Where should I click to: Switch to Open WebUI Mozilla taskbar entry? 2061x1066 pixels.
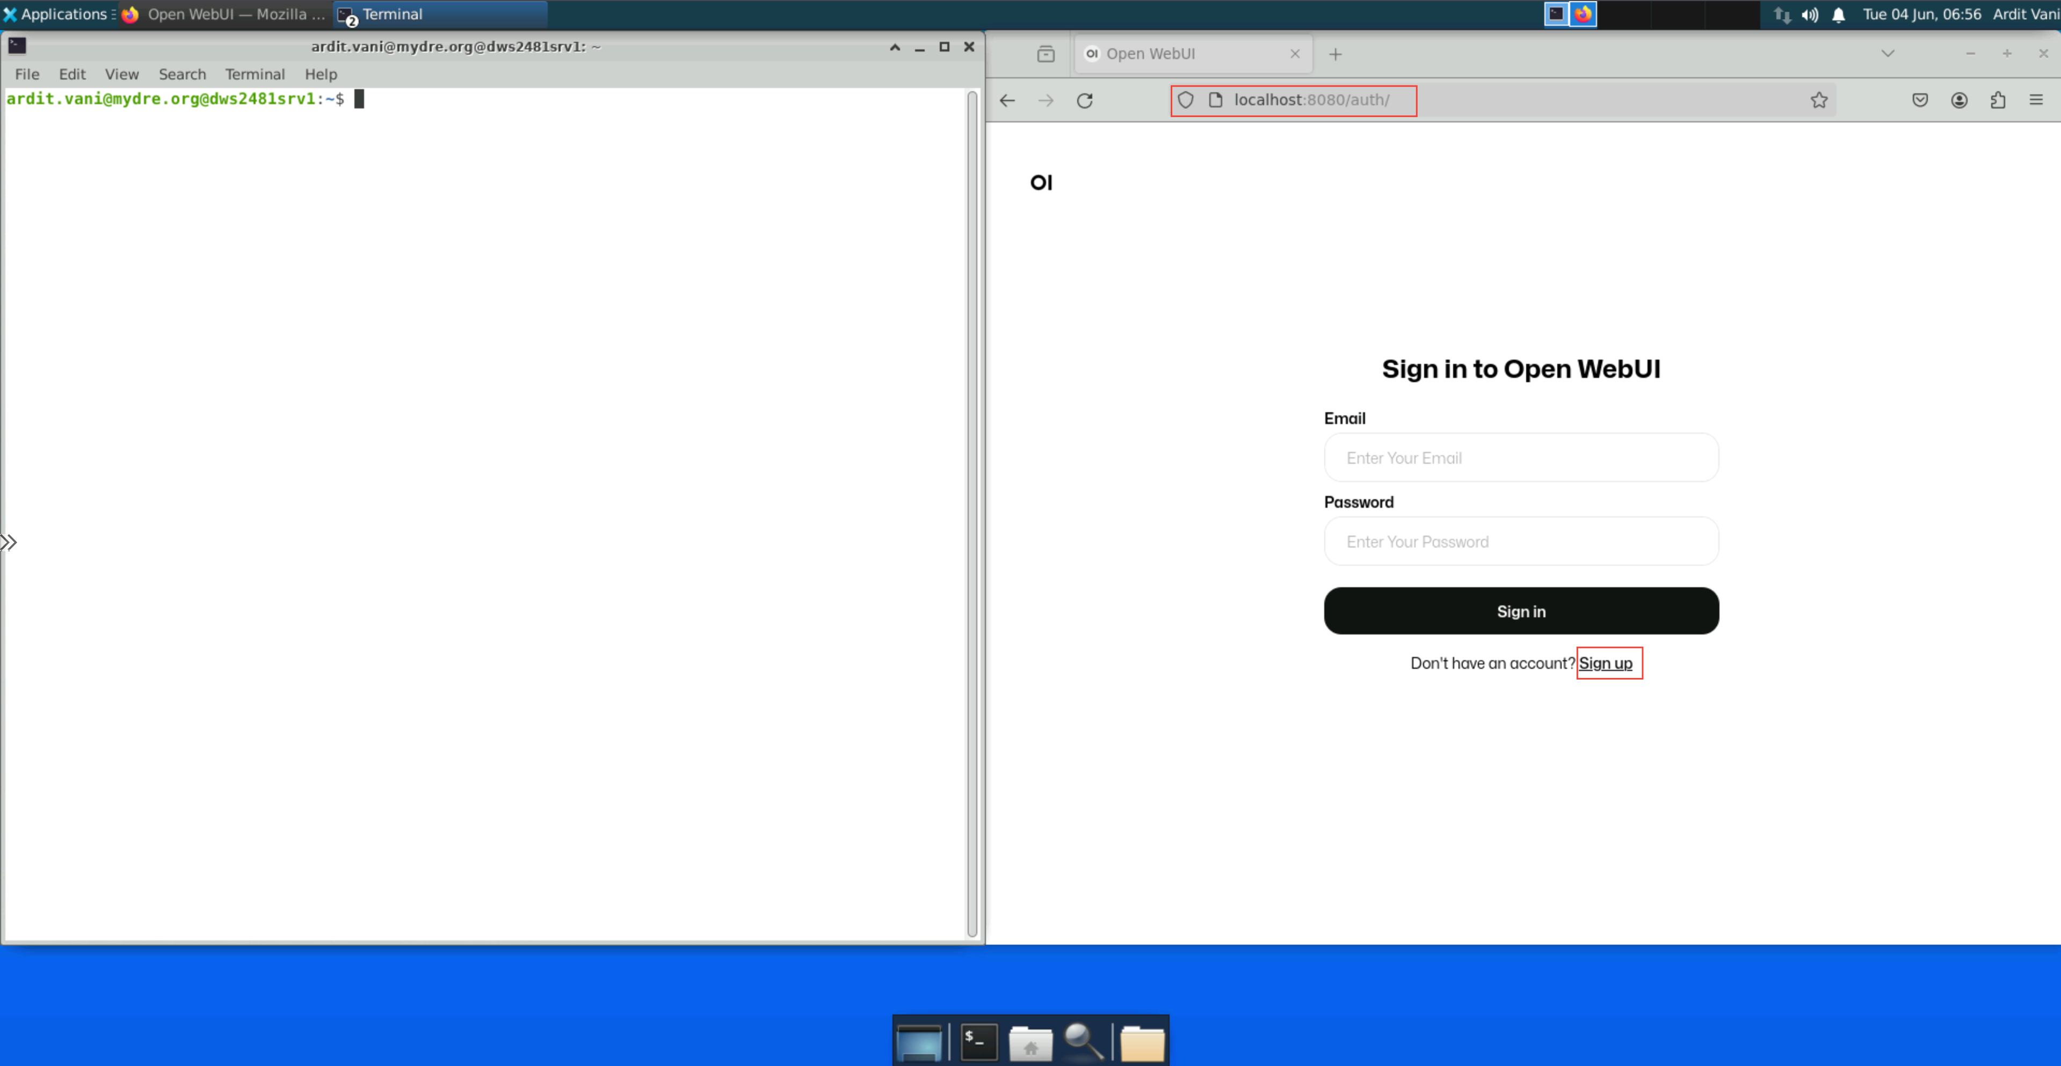click(224, 14)
